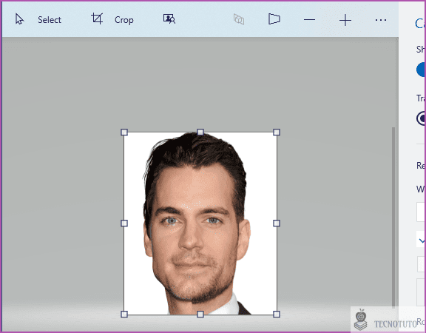Activate the Select tool
The image size is (426, 333).
point(38,19)
